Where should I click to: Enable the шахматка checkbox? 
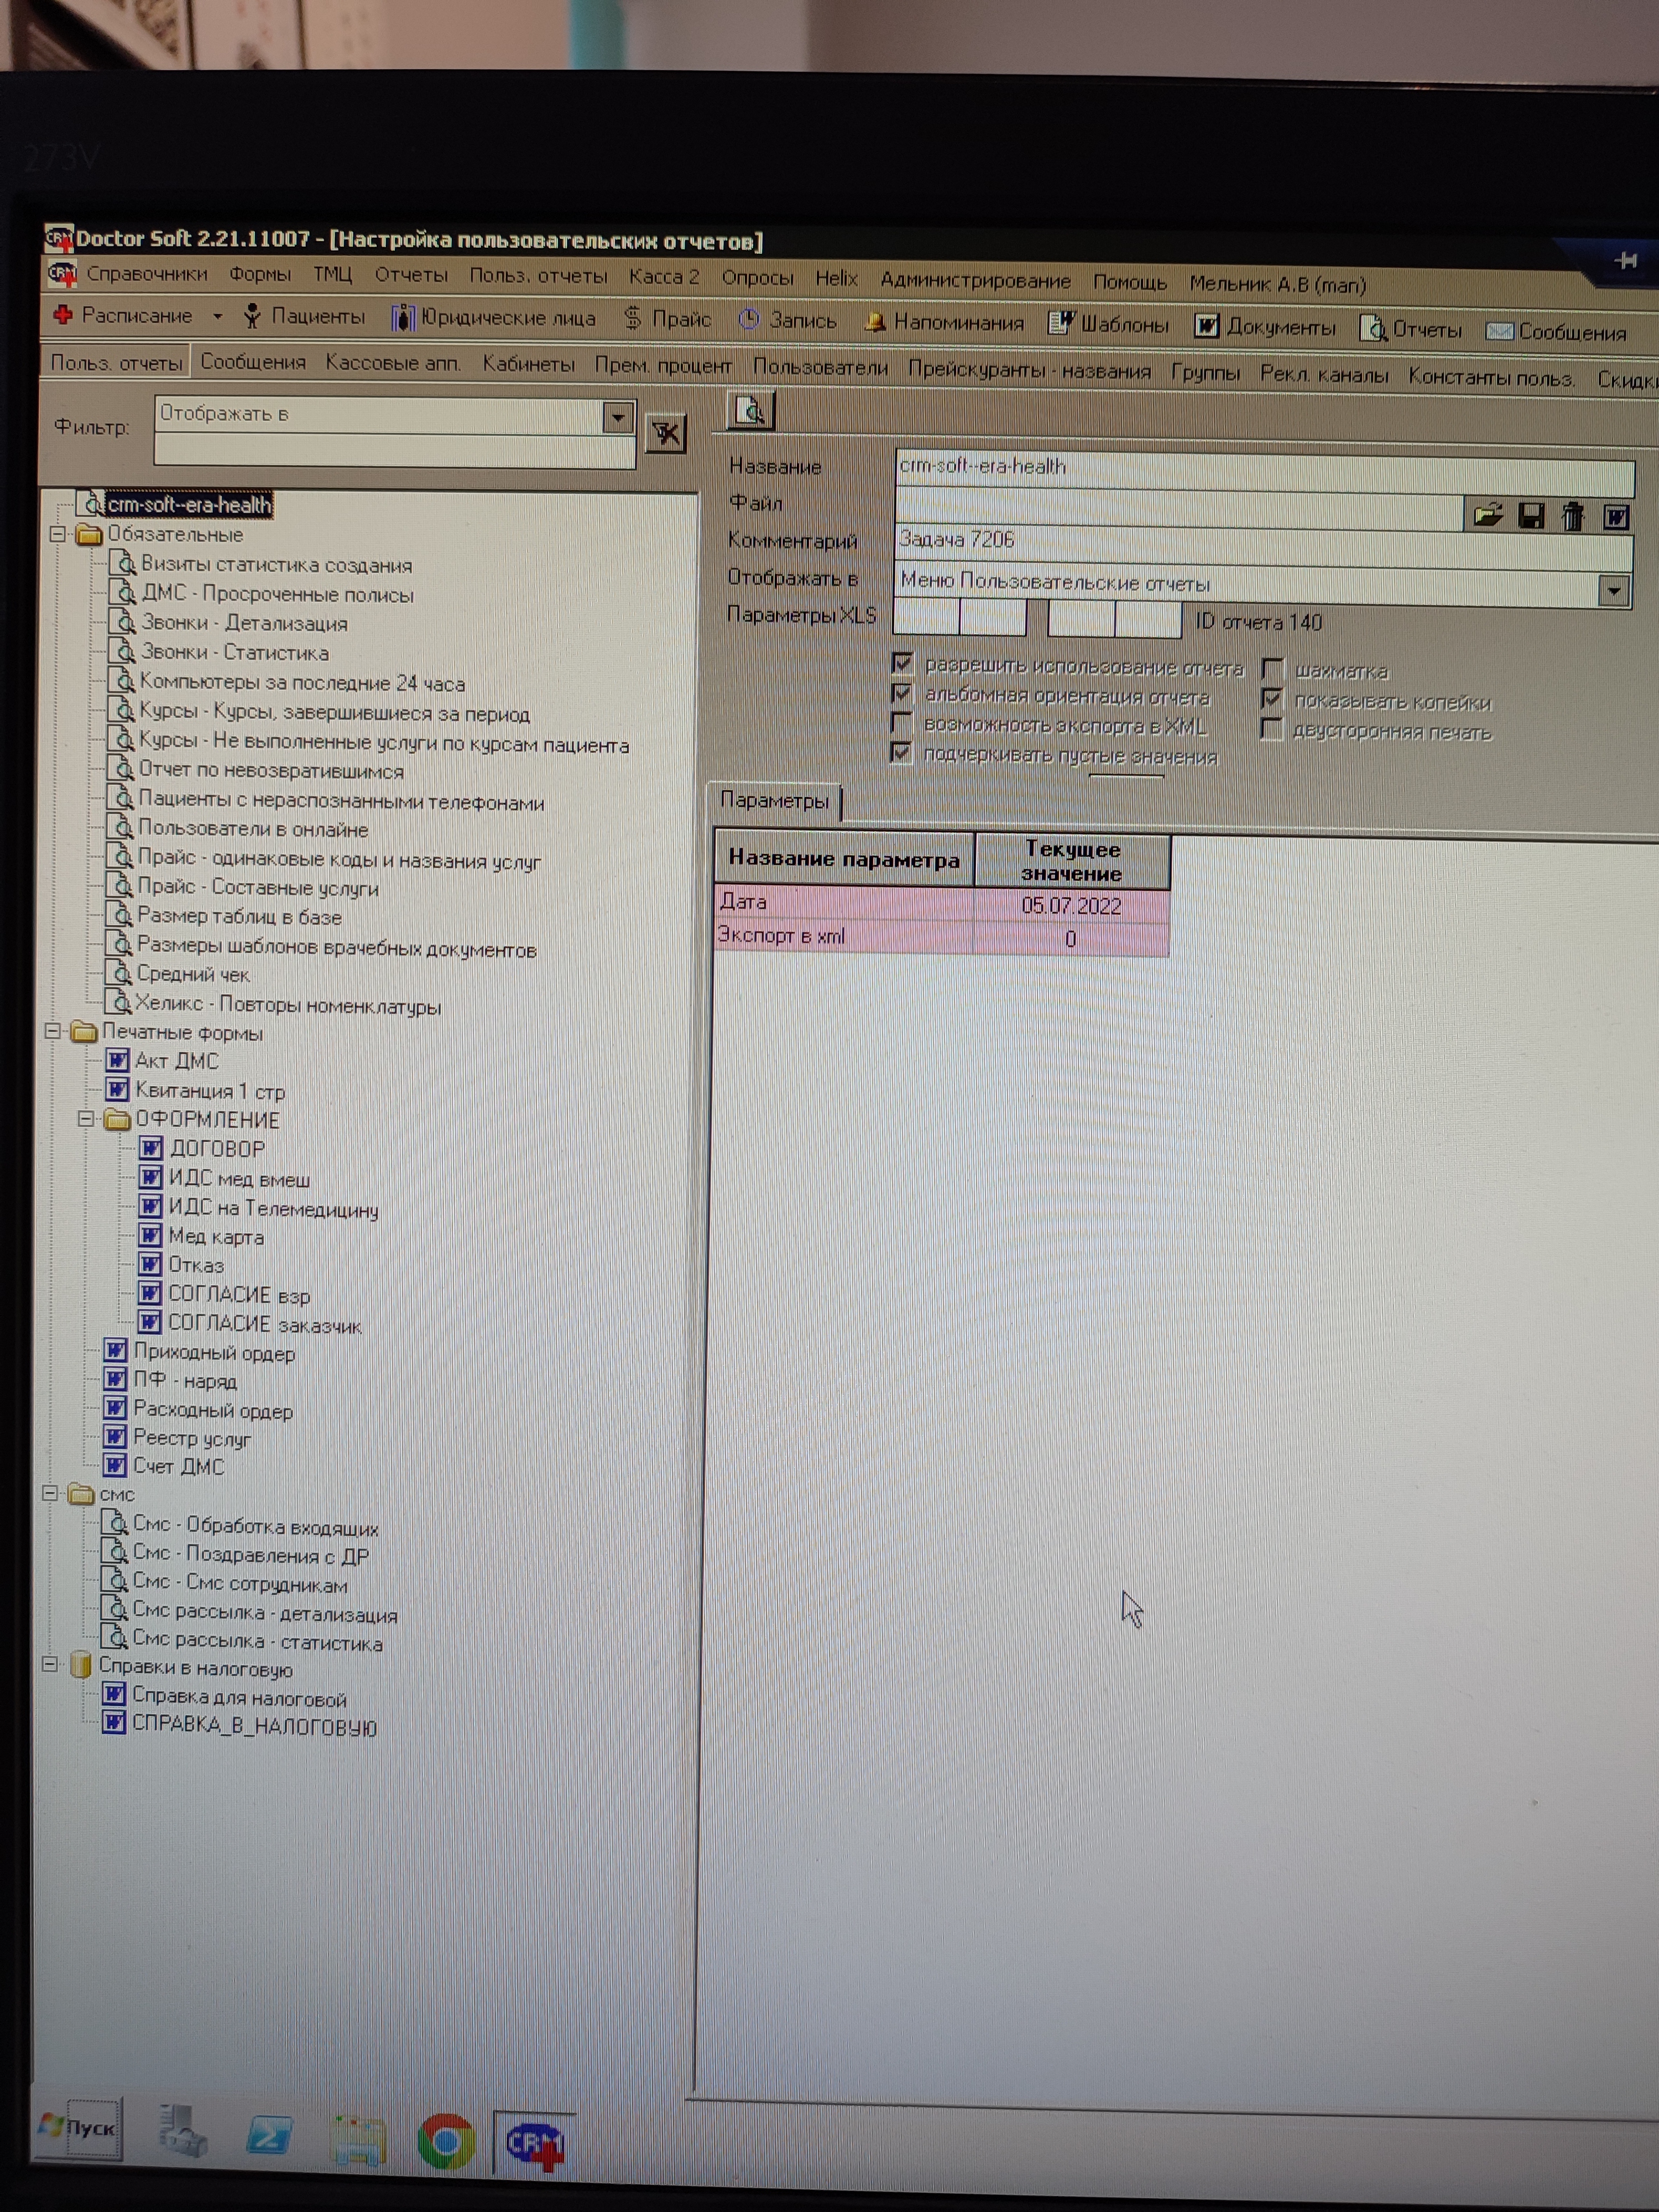[x=1272, y=669]
